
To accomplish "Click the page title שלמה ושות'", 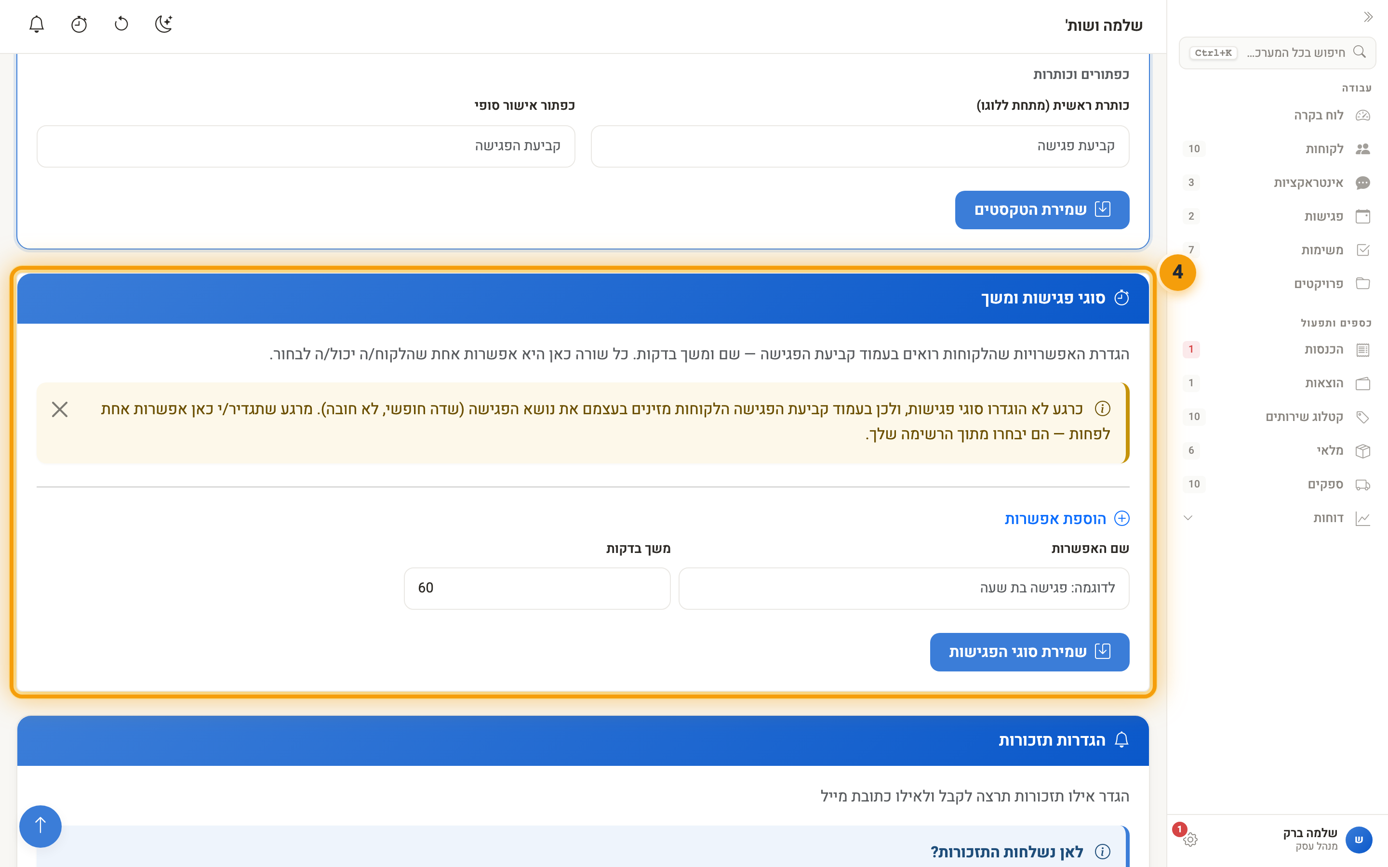I will [1104, 26].
